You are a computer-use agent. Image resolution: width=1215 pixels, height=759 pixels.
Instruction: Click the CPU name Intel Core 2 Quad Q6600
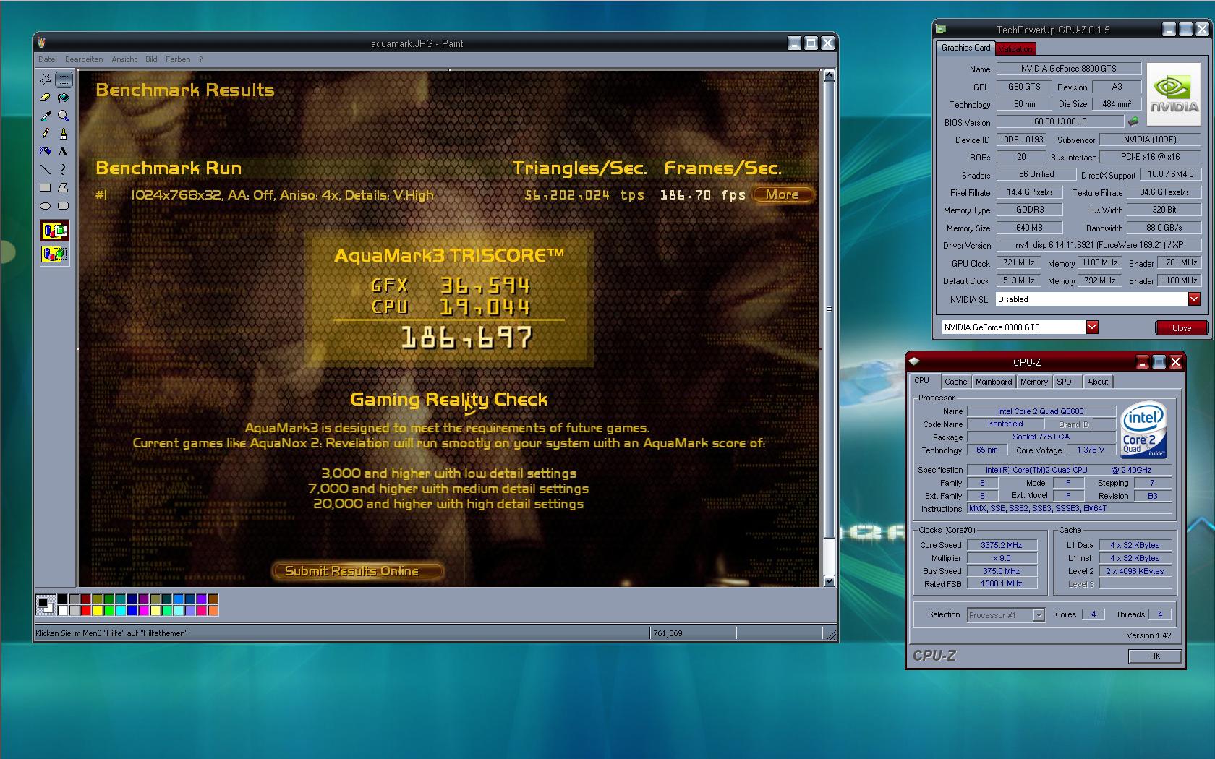(1041, 411)
